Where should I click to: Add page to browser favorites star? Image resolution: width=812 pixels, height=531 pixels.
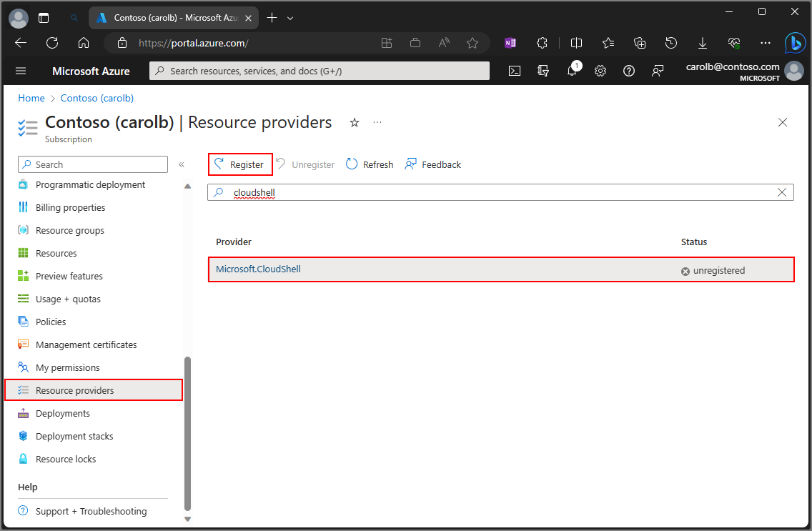[x=472, y=43]
